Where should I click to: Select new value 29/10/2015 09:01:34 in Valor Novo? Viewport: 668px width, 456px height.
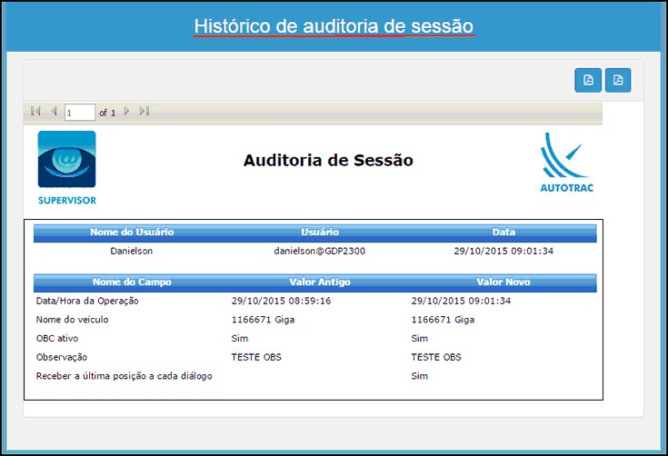[x=461, y=301]
